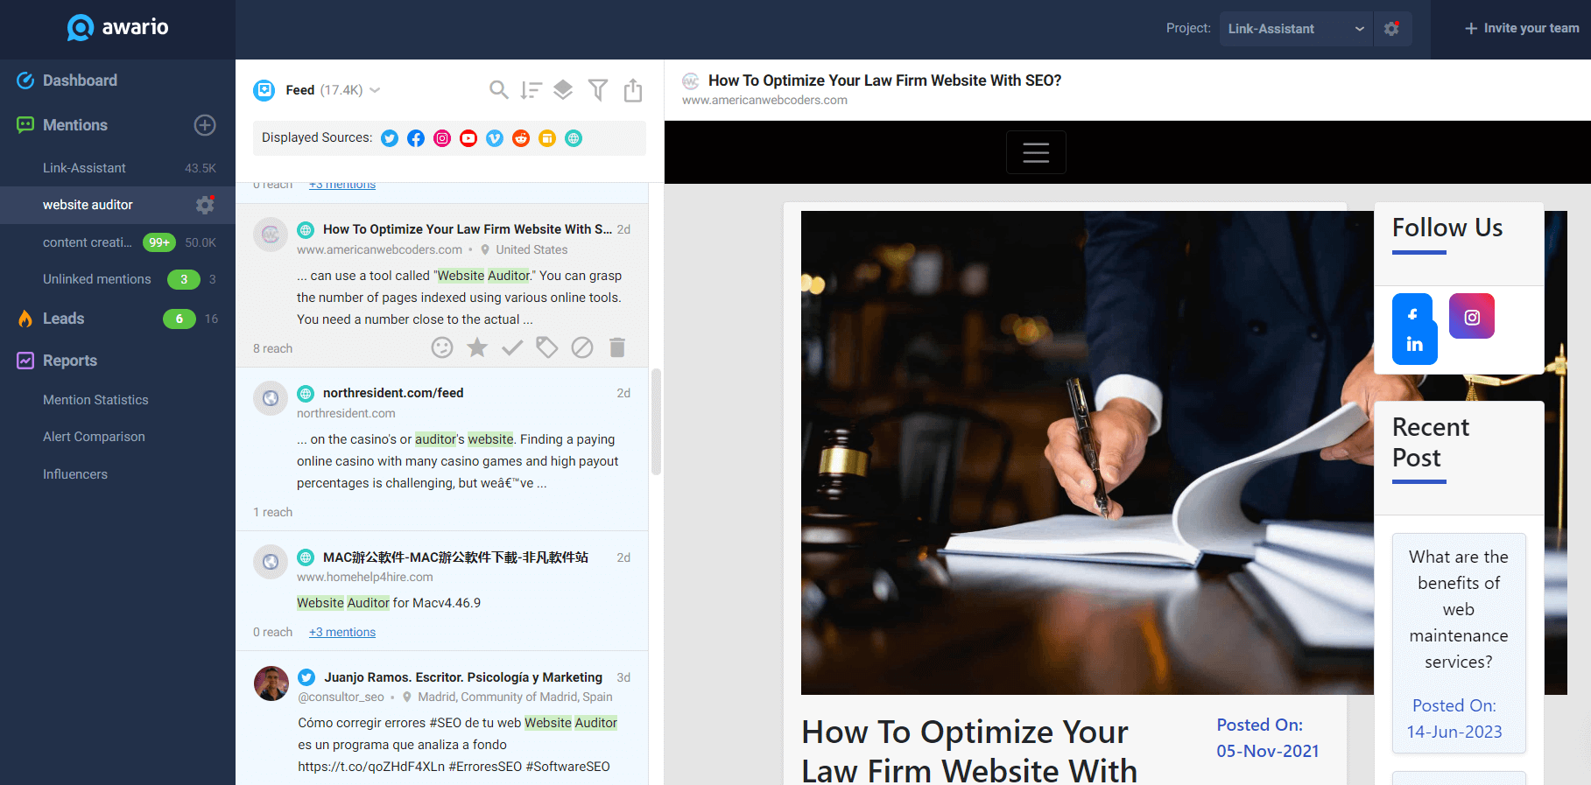Open the Dashboard page
This screenshot has height=785, width=1591.
coord(80,81)
